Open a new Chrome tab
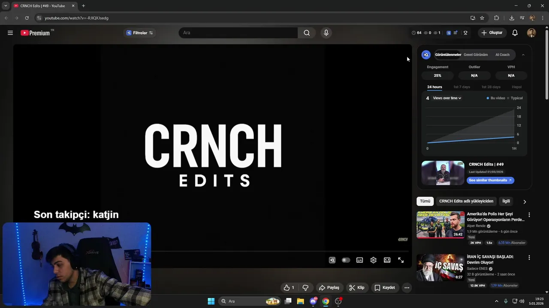 tap(83, 6)
